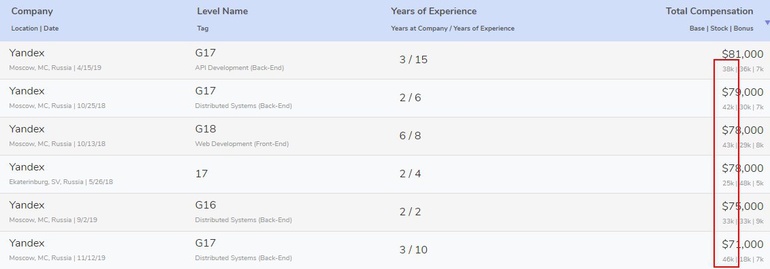Click the Company column header
Viewport: 770px width, 269px height.
32,12
